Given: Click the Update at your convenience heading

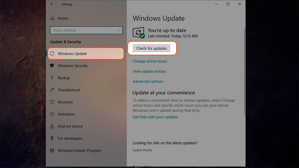Looking at the screenshot, I should pyautogui.click(x=164, y=93).
